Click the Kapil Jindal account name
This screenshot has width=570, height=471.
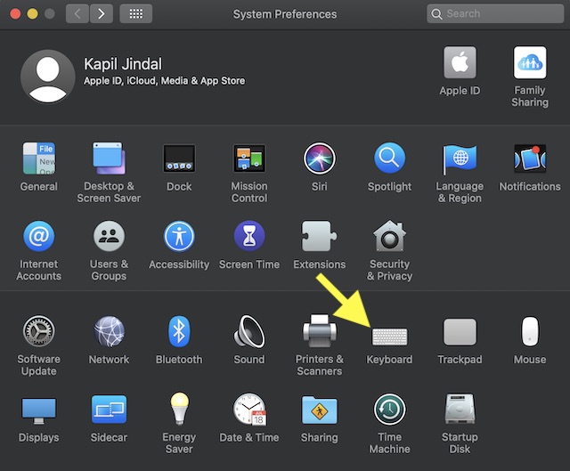[123, 64]
